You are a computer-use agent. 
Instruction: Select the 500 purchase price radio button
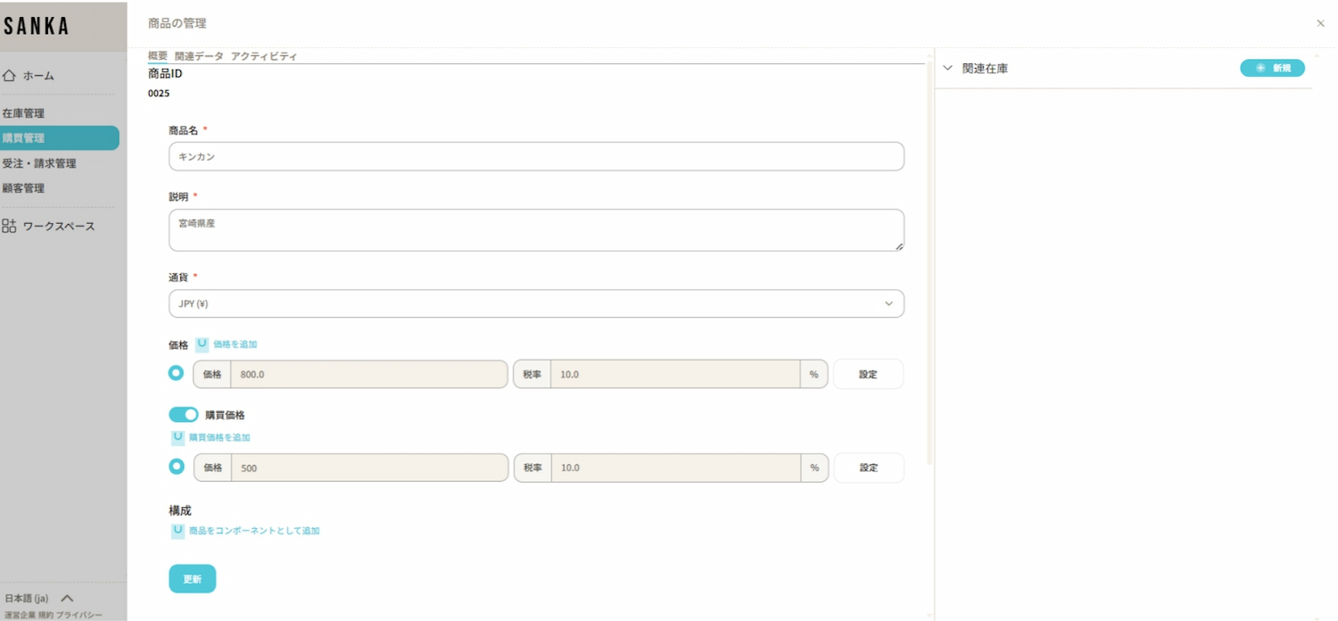pos(177,467)
